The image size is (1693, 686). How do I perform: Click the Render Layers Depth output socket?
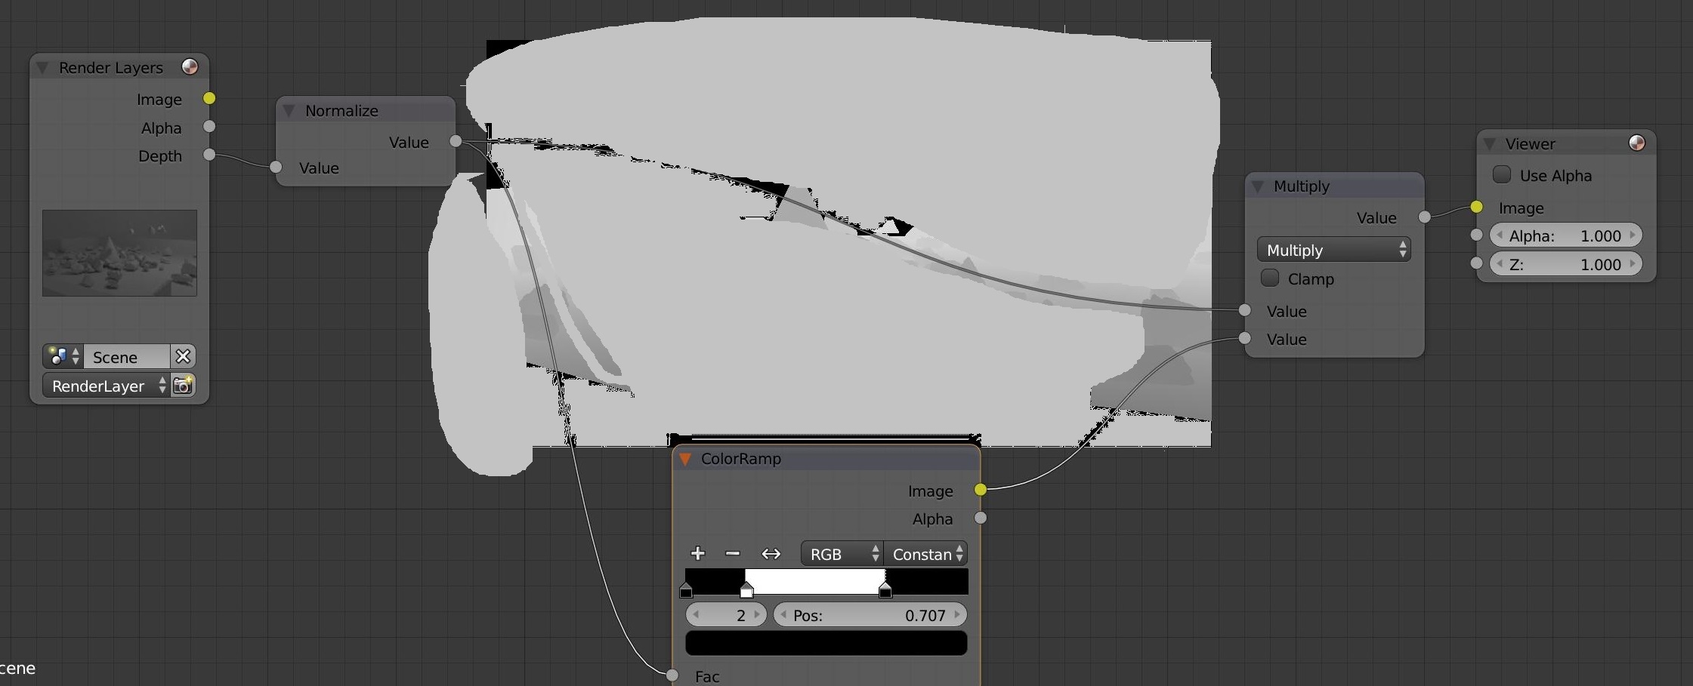pyautogui.click(x=209, y=155)
